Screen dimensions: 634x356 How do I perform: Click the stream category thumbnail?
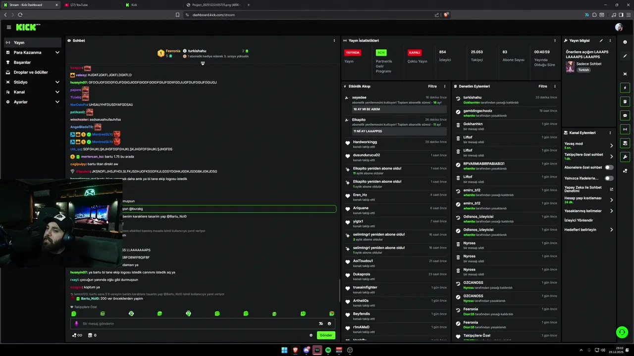click(x=570, y=67)
